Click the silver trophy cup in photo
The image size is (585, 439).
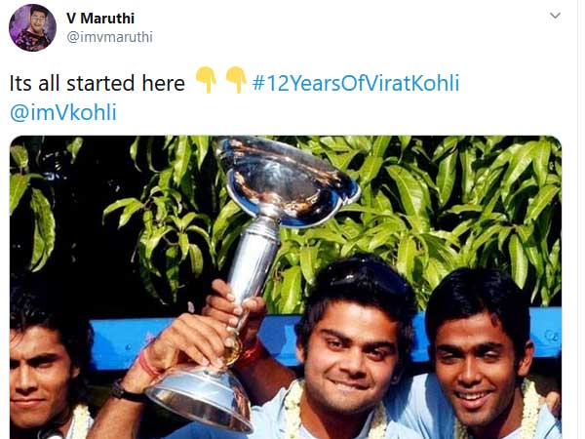point(288,183)
